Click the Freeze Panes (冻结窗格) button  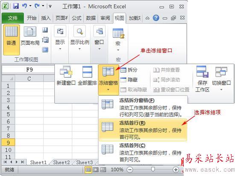tap(108, 80)
